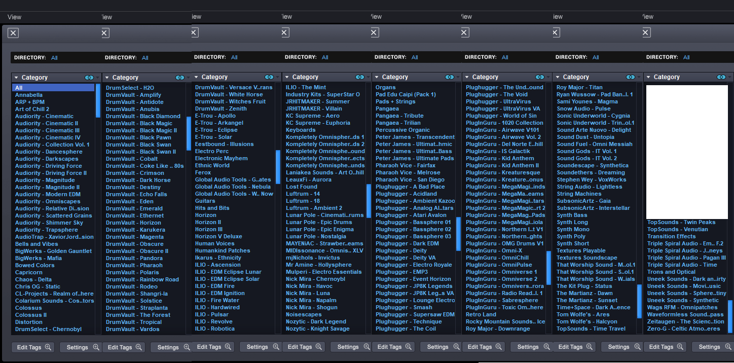The height and width of the screenshot is (363, 734).
Task: Close the browser panel listing Annabella
Action: point(13,33)
